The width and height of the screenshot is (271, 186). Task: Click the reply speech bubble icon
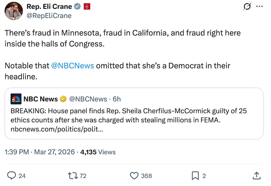click(x=12, y=176)
